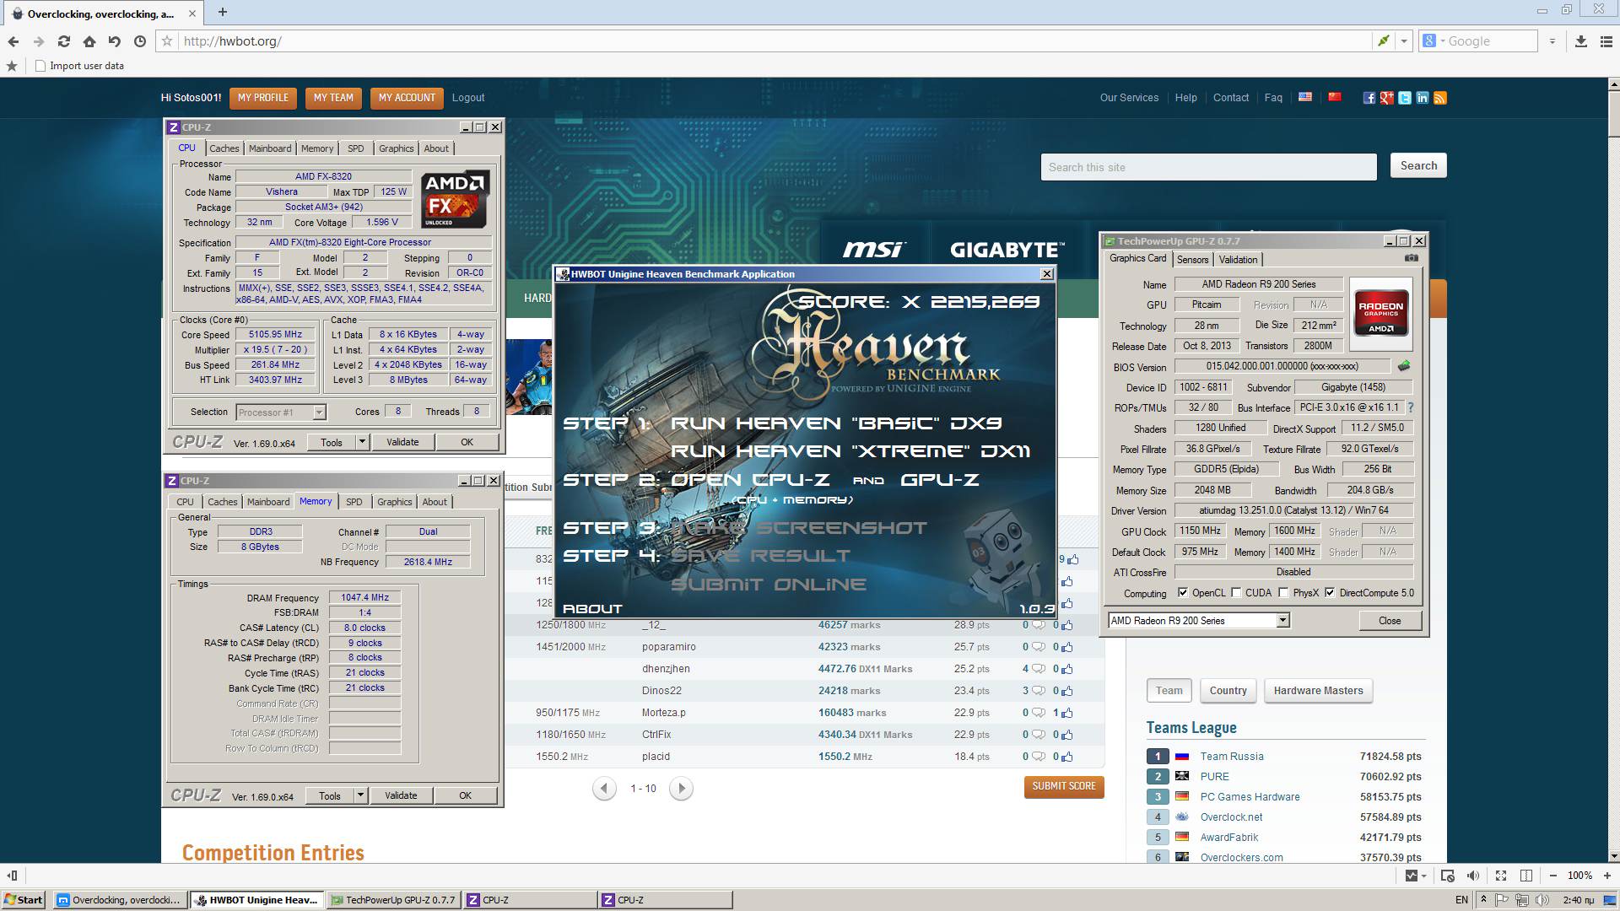
Task: Click MY ACCOUNT button
Action: coord(407,98)
